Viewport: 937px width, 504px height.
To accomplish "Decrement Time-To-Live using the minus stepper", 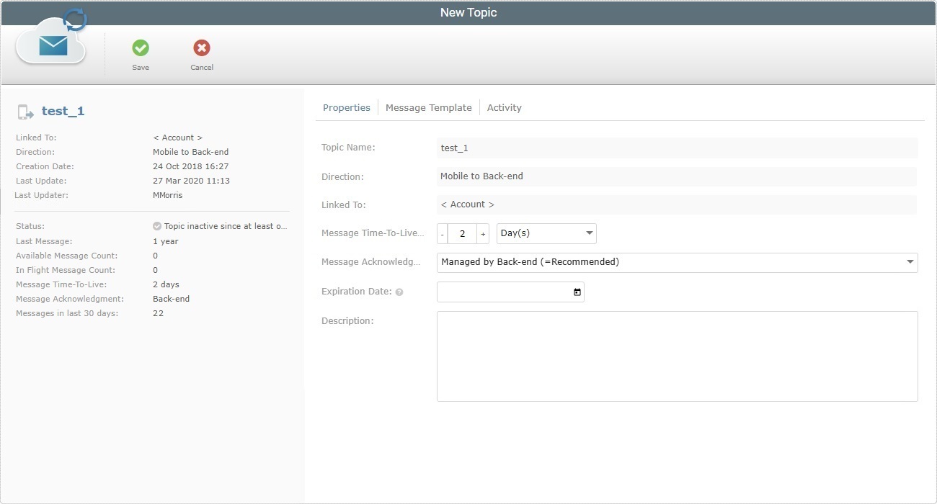I will click(x=442, y=233).
